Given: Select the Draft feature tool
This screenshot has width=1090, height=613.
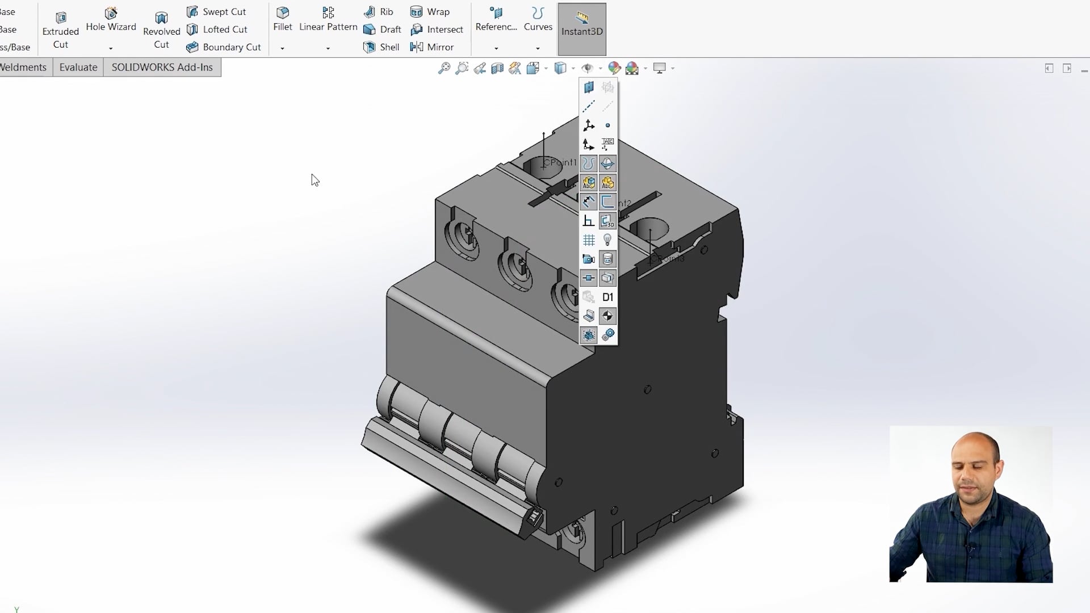Looking at the screenshot, I should click(x=382, y=29).
